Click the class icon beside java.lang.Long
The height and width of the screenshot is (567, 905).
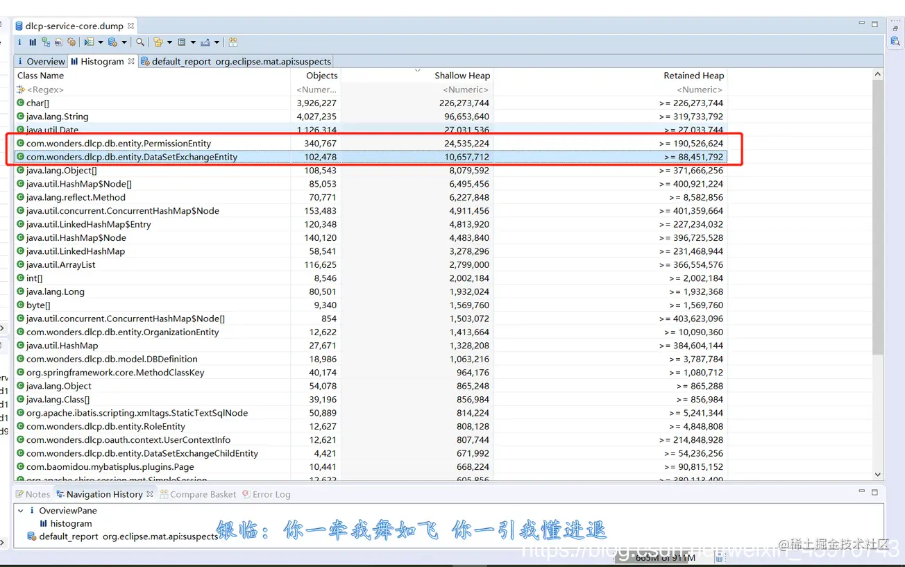pos(21,291)
